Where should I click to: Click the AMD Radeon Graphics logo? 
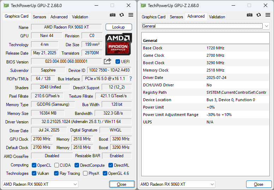click(119, 44)
